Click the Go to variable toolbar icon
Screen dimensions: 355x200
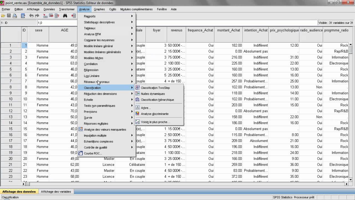point(51,16)
